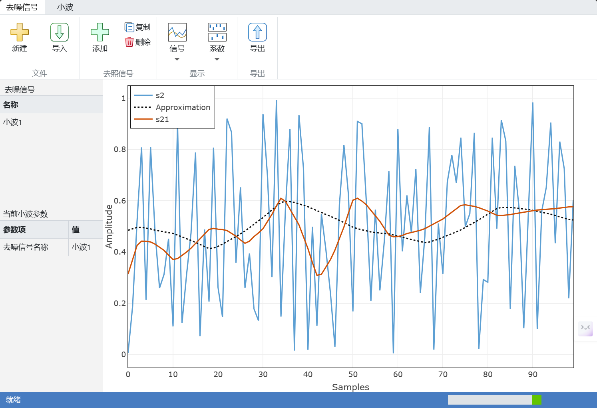Click the 删除 trash icon

129,42
